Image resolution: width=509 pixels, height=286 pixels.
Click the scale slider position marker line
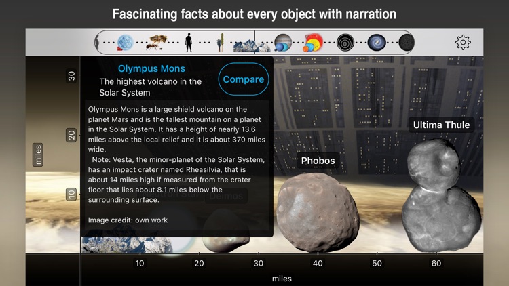click(x=254, y=43)
